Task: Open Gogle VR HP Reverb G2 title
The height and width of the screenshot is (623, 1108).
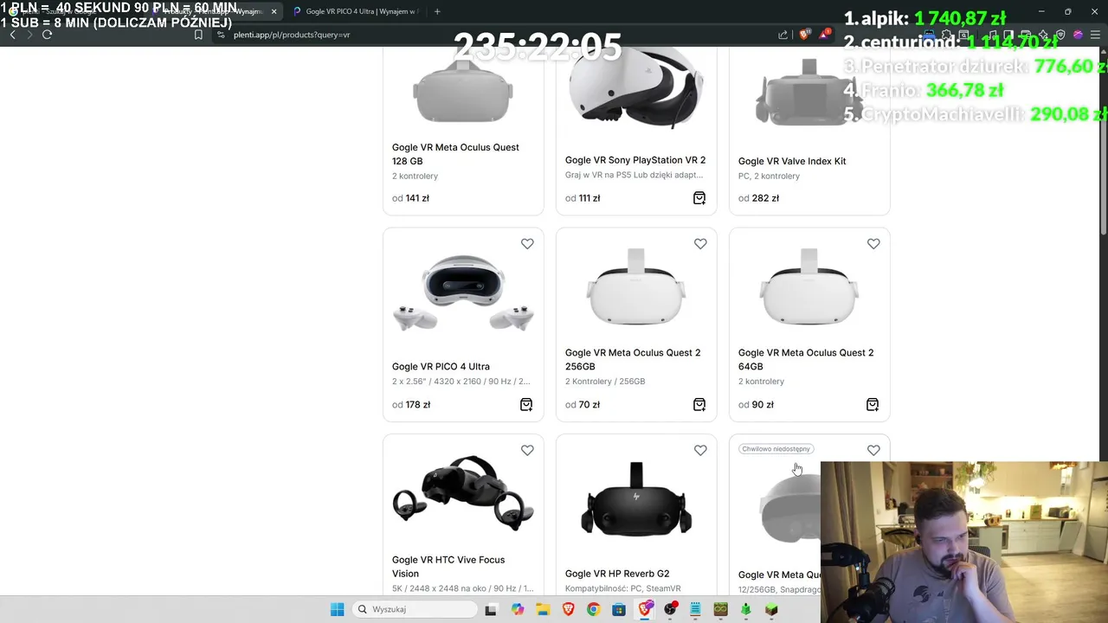Action: (x=617, y=574)
